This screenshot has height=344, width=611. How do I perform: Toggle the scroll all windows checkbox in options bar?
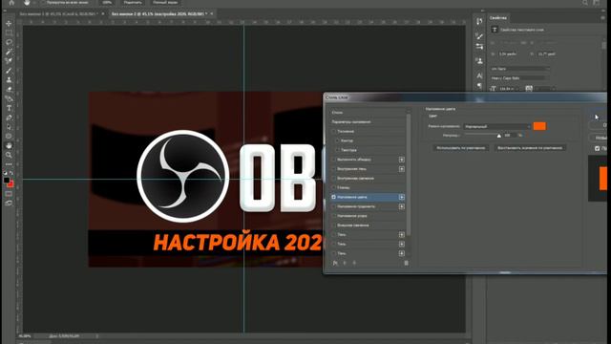[43, 2]
